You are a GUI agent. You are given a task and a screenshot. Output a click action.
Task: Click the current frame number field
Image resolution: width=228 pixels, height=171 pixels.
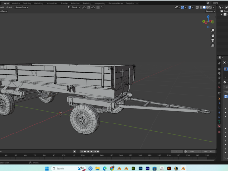click(177, 152)
